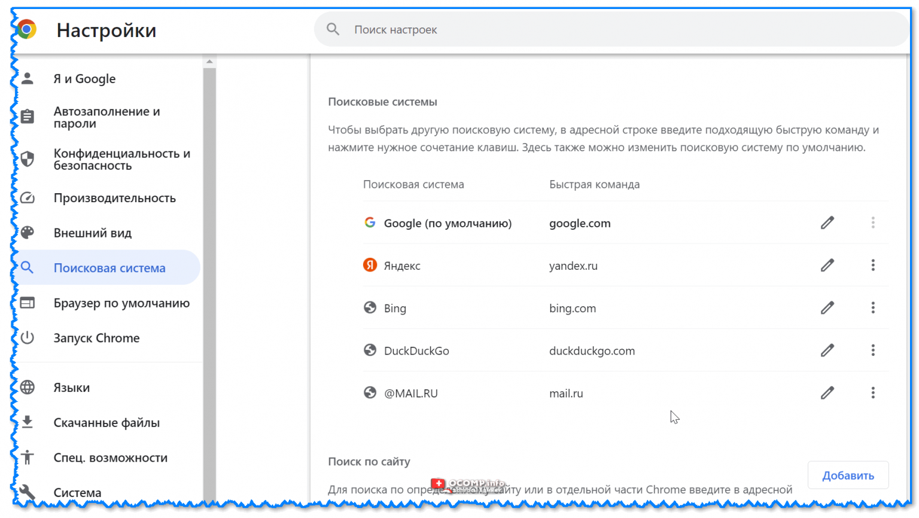
Task: Open Скачанные файлы settings section
Action: 106,422
